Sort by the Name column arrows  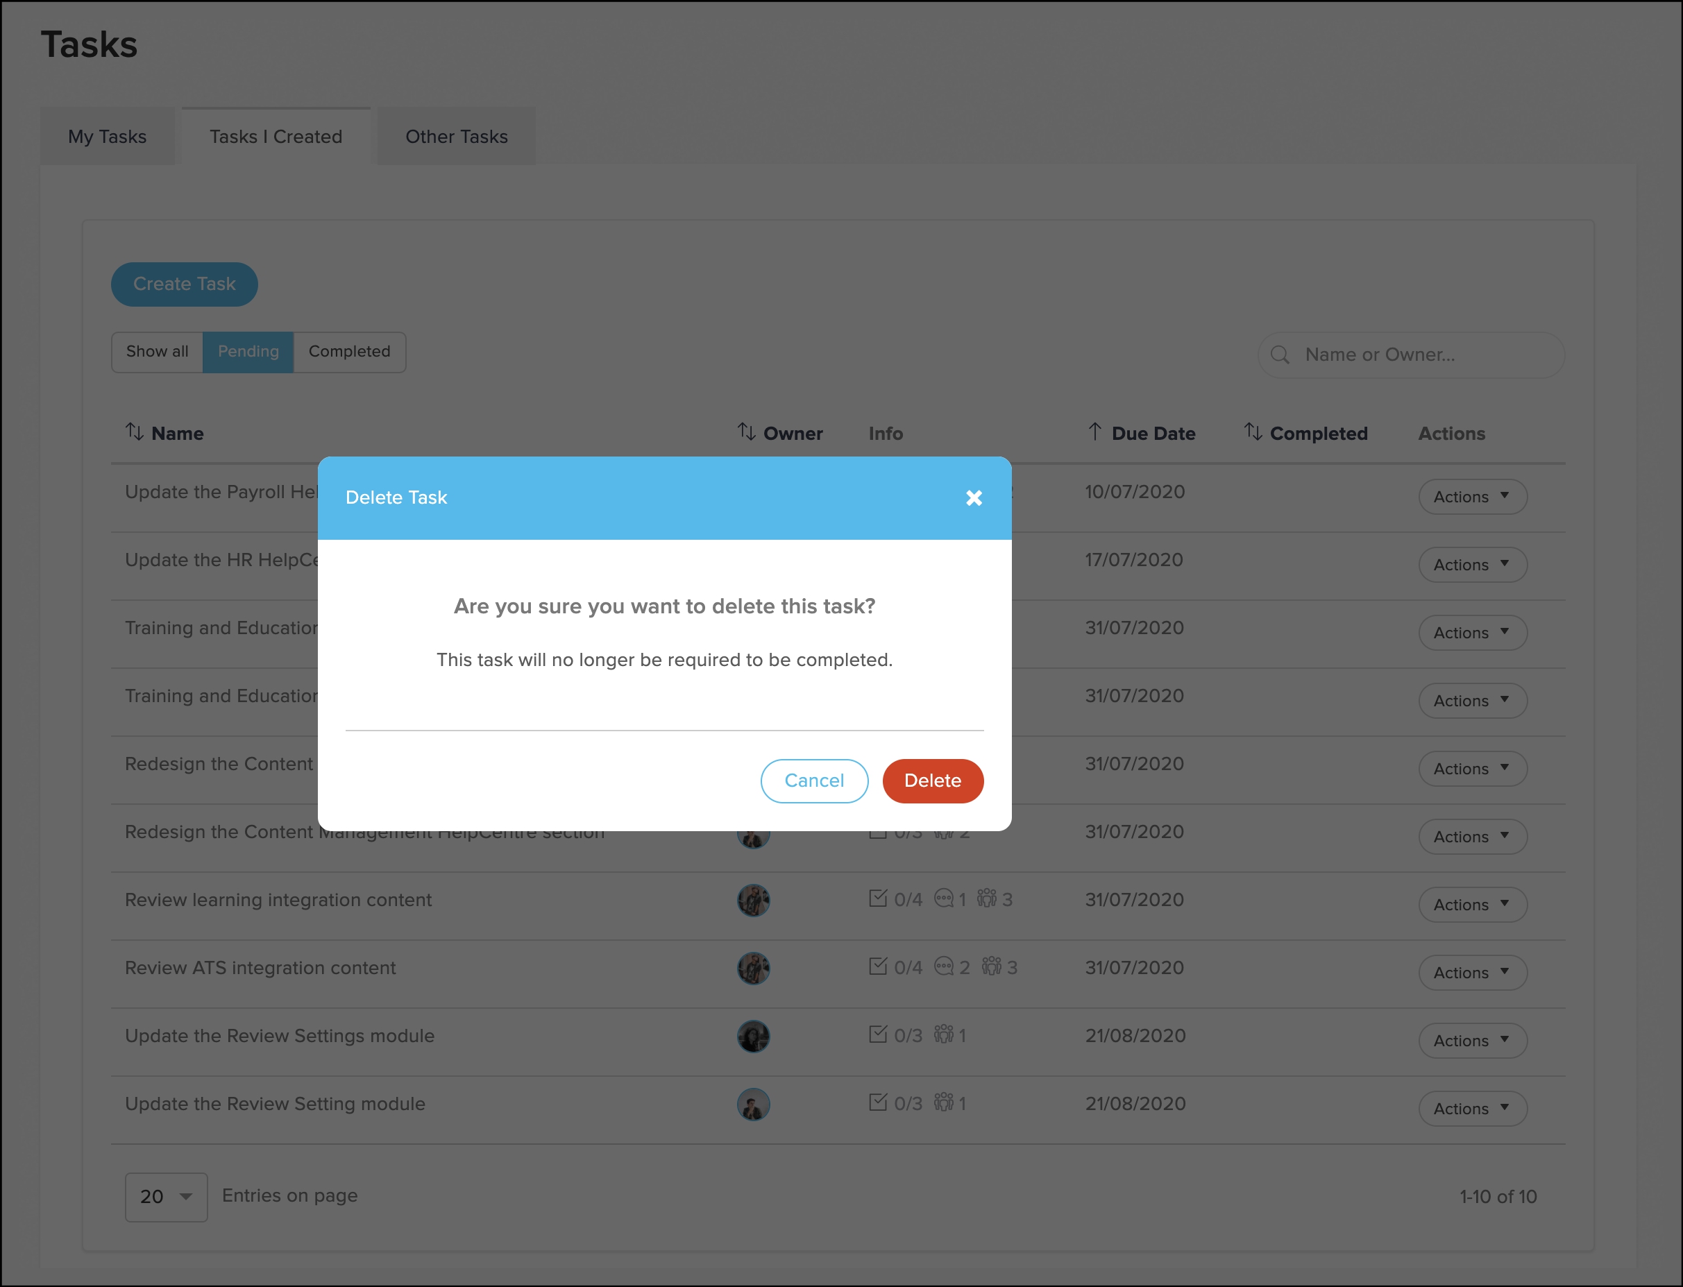click(x=135, y=432)
